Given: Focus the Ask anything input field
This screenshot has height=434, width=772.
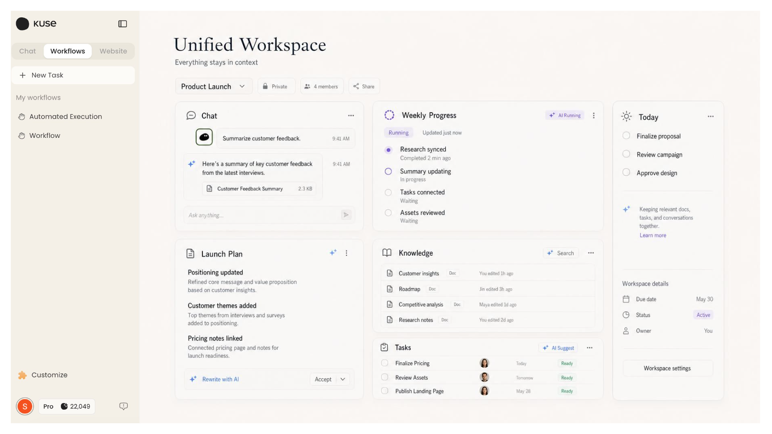Looking at the screenshot, I should 262,215.
